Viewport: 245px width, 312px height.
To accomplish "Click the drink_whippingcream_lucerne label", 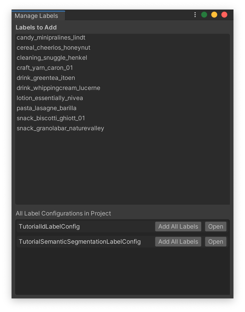I will point(58,88).
